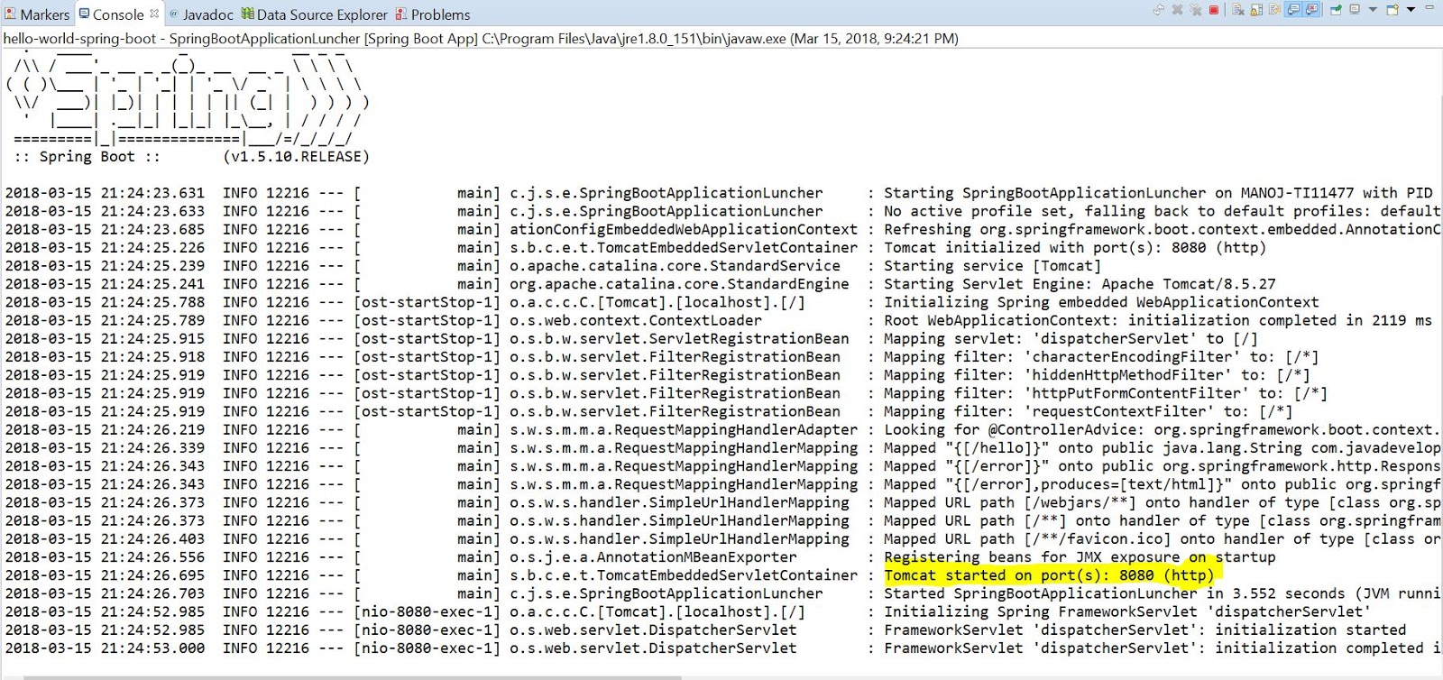The image size is (1443, 680).
Task: Click 'Mapping filter: requestContextFilter' line
Action: [1089, 411]
